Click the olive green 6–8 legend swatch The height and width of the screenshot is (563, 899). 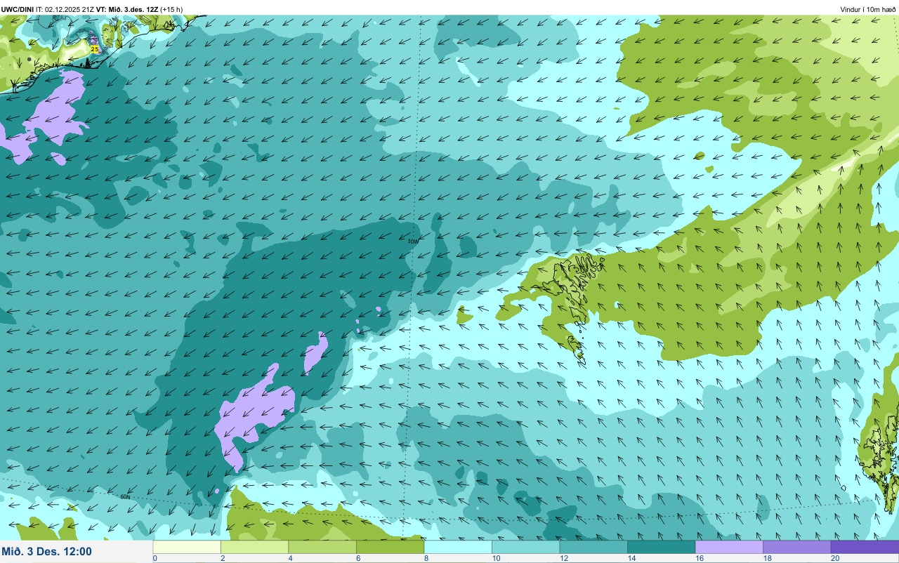tap(390, 547)
